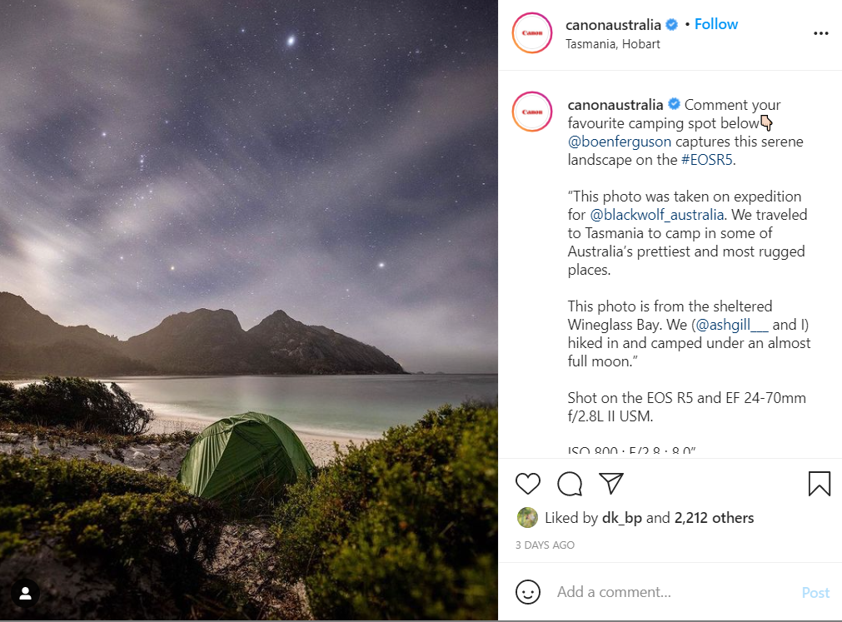Open the three-dots more options menu
This screenshot has height=622, width=842.
click(x=821, y=33)
